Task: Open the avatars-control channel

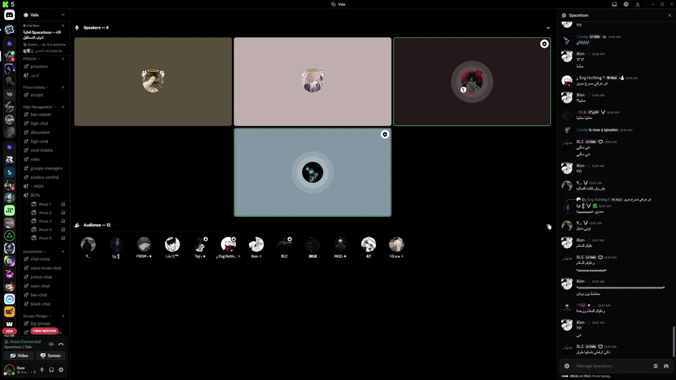Action: click(x=44, y=177)
